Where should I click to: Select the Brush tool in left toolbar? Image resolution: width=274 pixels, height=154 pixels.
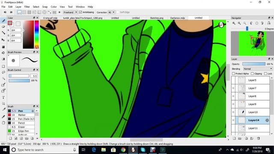(x=3, y=21)
